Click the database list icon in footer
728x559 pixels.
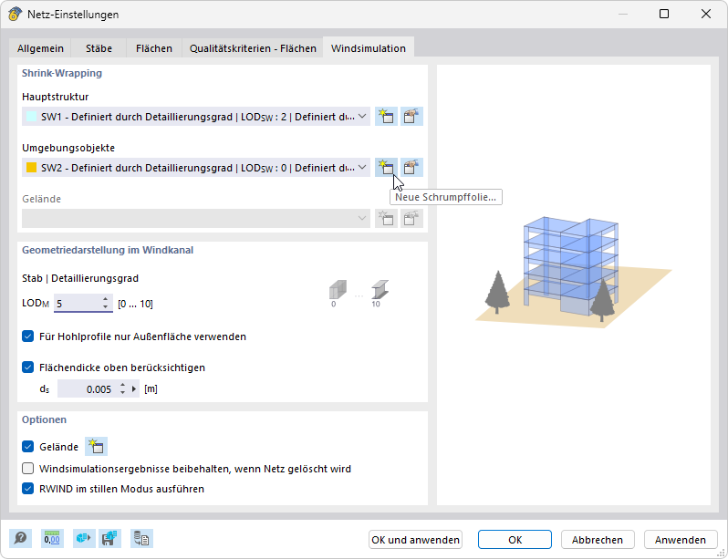(141, 539)
